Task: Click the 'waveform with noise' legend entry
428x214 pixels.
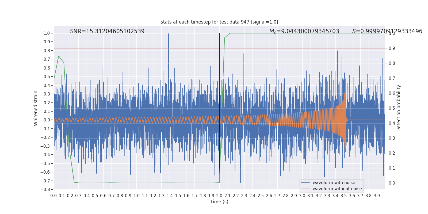Action: tap(334, 183)
